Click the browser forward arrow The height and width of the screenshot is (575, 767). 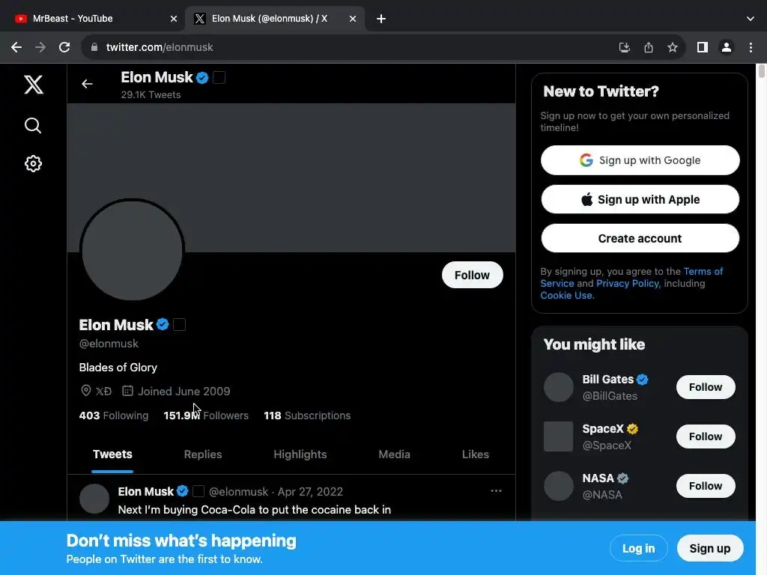40,47
